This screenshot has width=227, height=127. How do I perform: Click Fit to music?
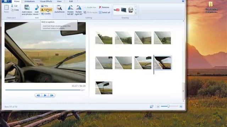tap(91, 12)
